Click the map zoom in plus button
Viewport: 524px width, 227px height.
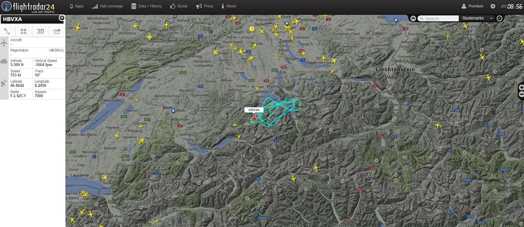click(x=521, y=88)
